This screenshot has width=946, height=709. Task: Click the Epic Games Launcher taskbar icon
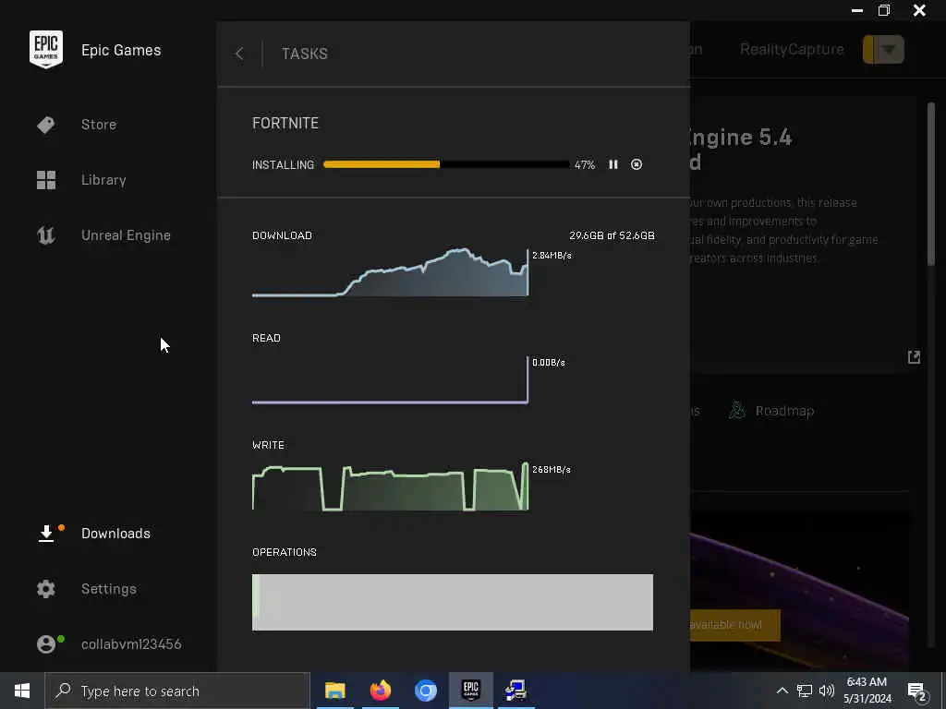(470, 691)
